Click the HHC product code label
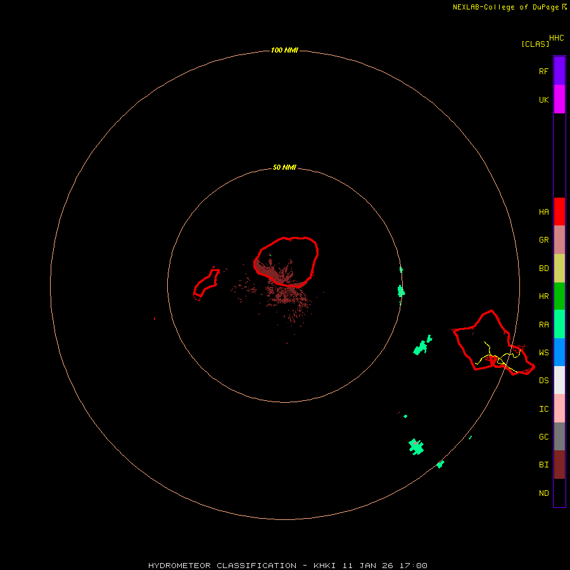Viewport: 570px width, 570px height. 556,38
